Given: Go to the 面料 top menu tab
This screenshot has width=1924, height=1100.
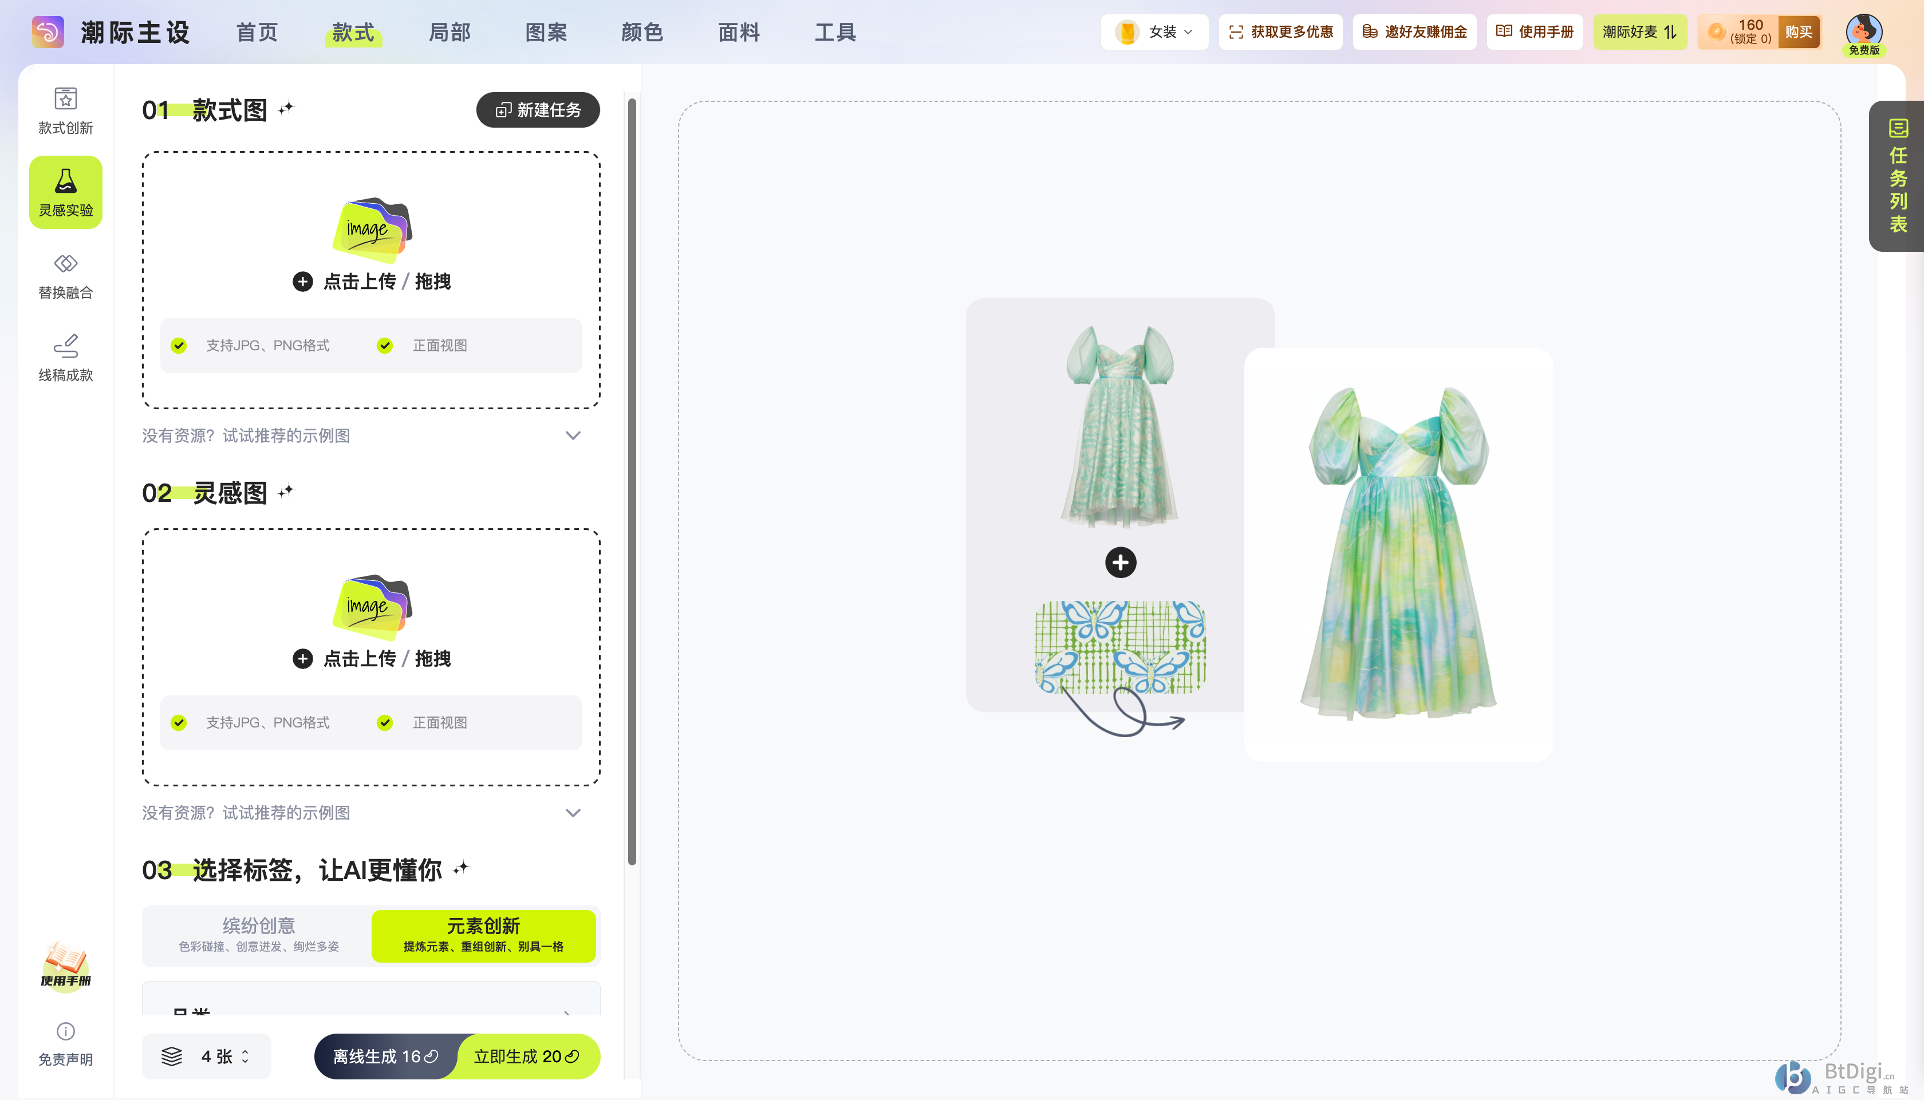Looking at the screenshot, I should pyautogui.click(x=738, y=33).
